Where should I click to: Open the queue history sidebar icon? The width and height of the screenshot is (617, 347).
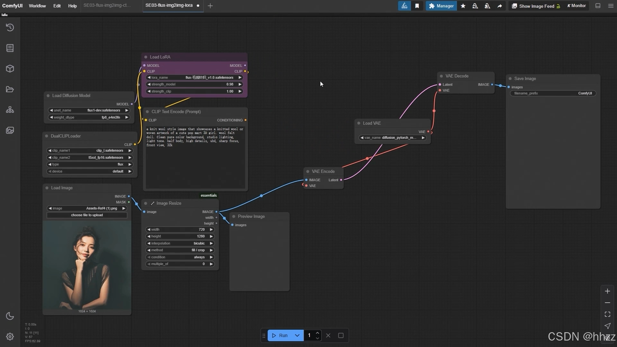(x=10, y=28)
